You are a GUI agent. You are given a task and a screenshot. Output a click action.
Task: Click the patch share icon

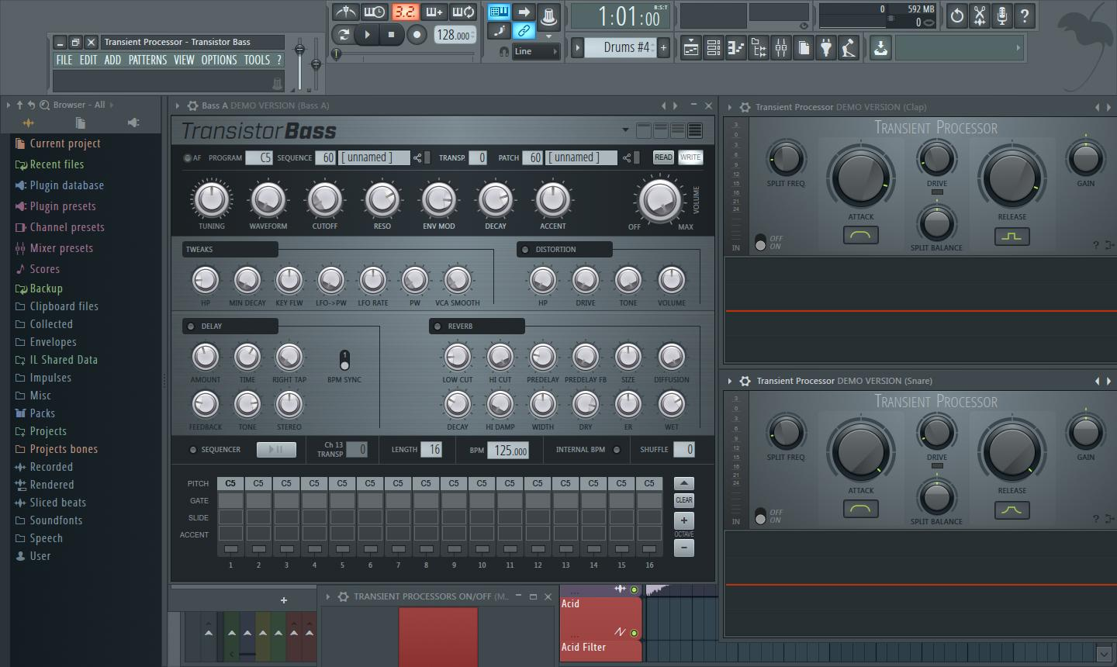coord(628,157)
